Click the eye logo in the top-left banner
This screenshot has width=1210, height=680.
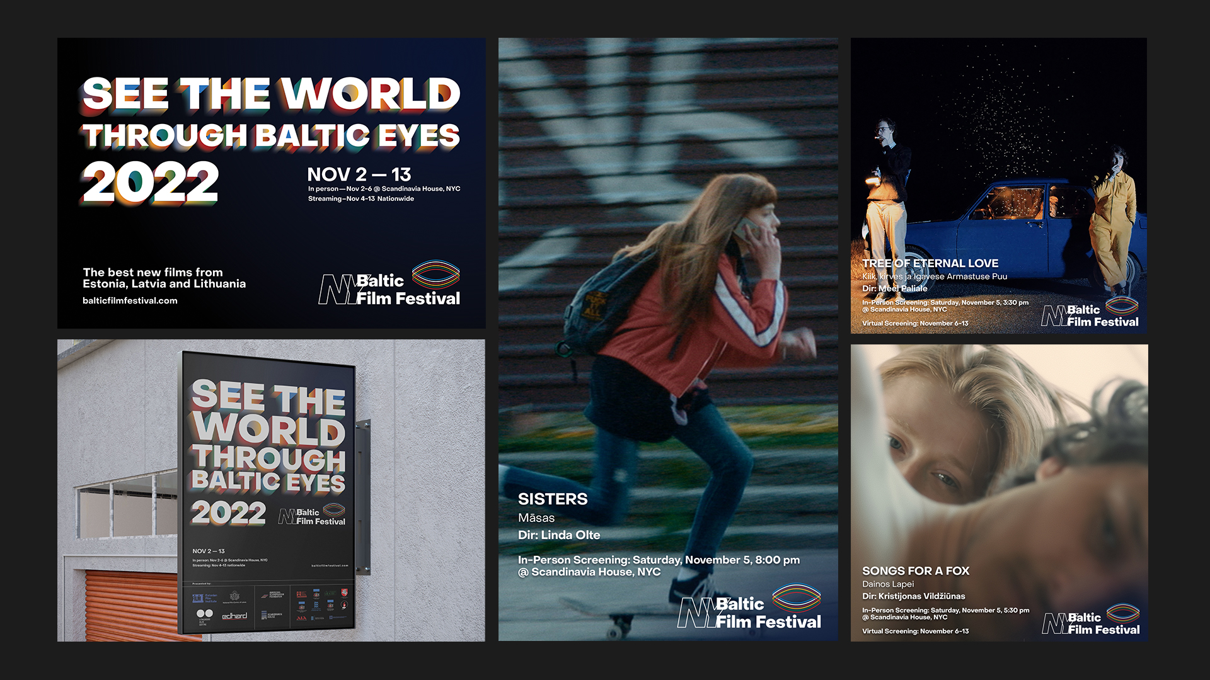pos(435,275)
